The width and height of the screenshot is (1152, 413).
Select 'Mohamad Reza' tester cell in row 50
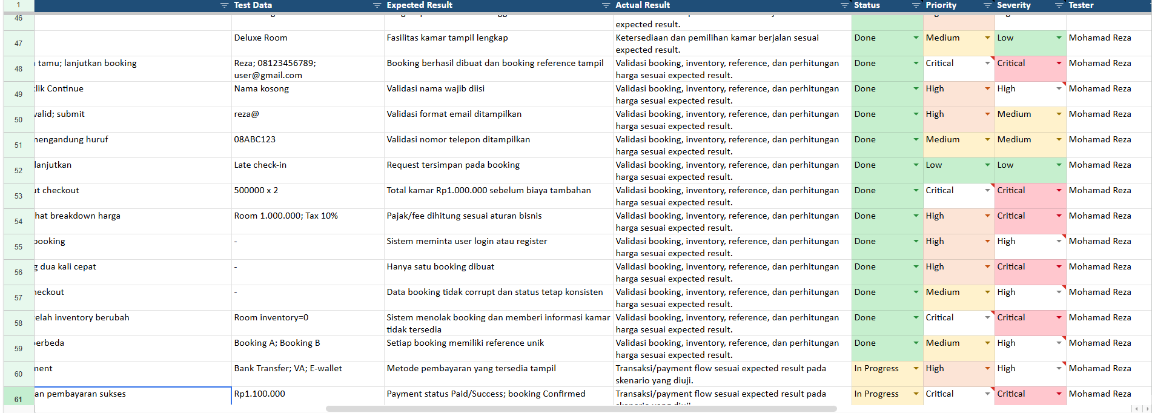[x=1108, y=120]
